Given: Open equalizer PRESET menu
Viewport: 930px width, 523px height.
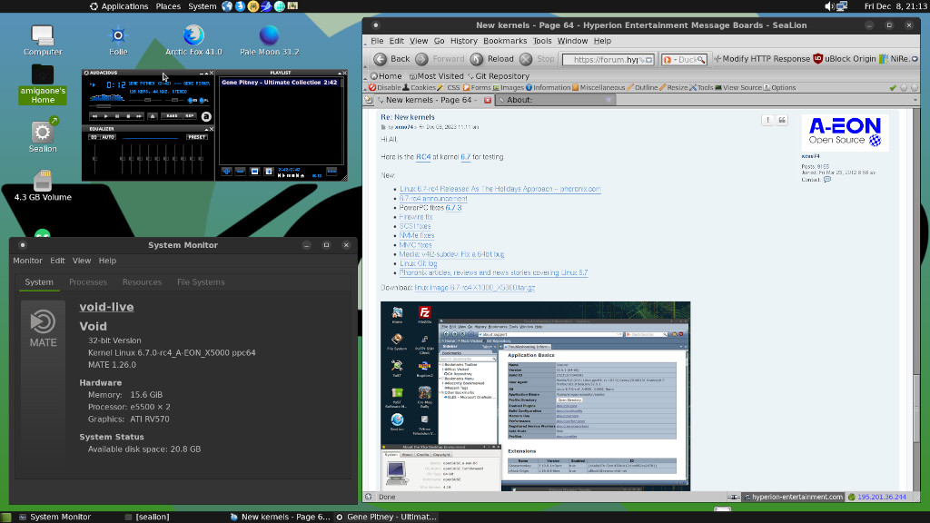Looking at the screenshot, I should (197, 137).
